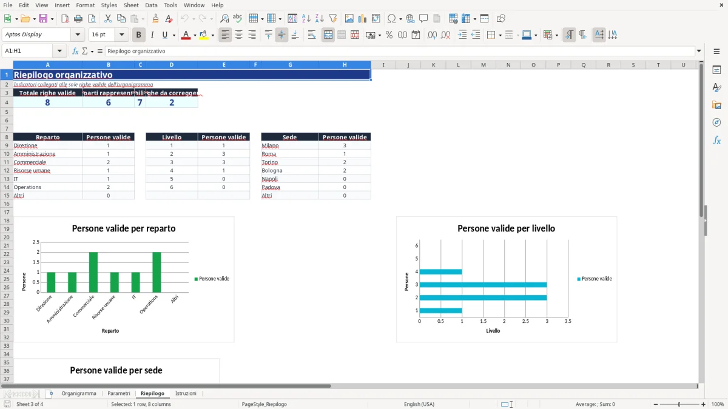Insert a chart
The image size is (728, 409).
point(363,19)
